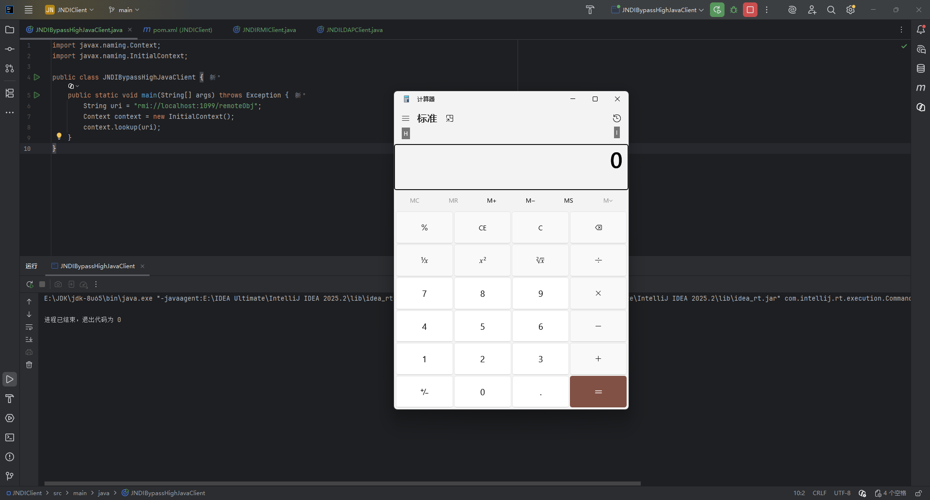Stop the running process with the red Stop button
This screenshot has height=500, width=930.
click(750, 10)
